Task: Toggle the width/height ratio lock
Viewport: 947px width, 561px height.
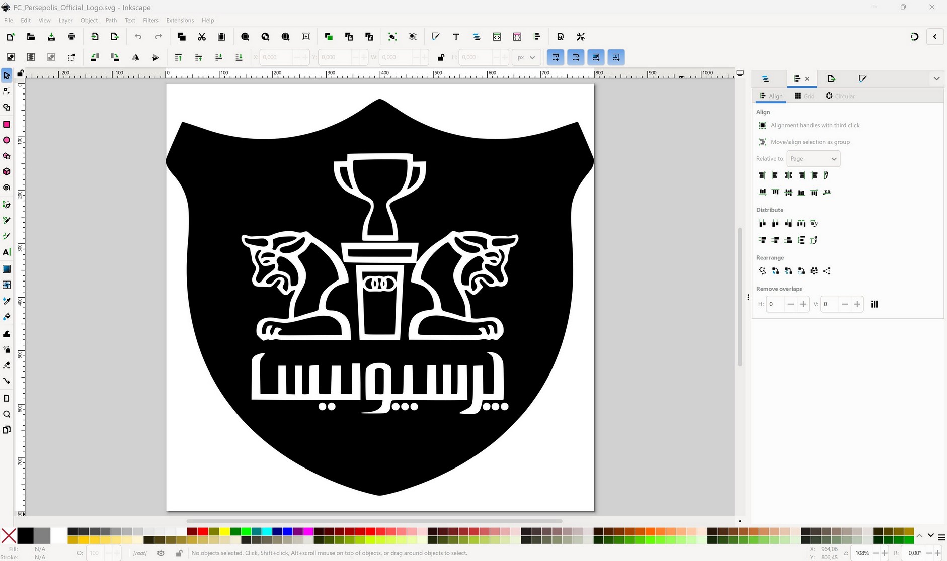Action: pyautogui.click(x=441, y=57)
